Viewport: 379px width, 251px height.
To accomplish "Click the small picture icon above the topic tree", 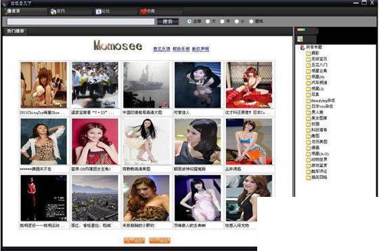I will (300, 39).
